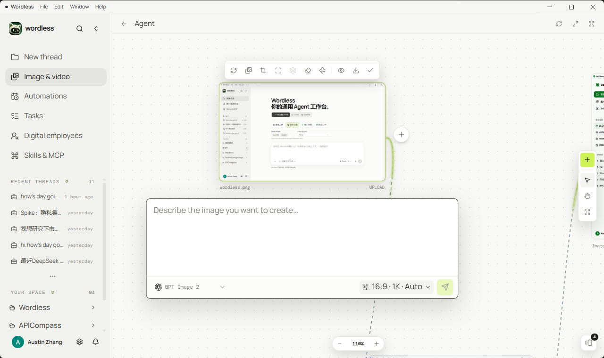Open Skills & MCP section
This screenshot has height=358, width=604.
click(x=56, y=155)
